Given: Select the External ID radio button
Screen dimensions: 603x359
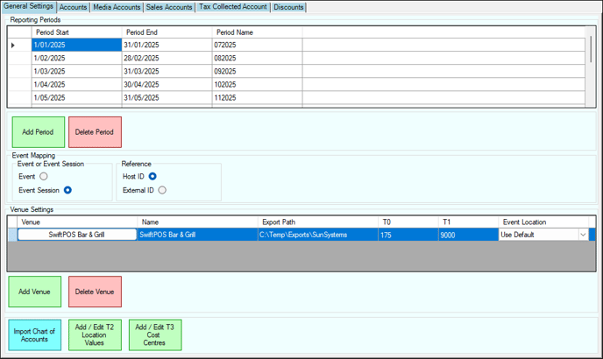Looking at the screenshot, I should pos(162,190).
